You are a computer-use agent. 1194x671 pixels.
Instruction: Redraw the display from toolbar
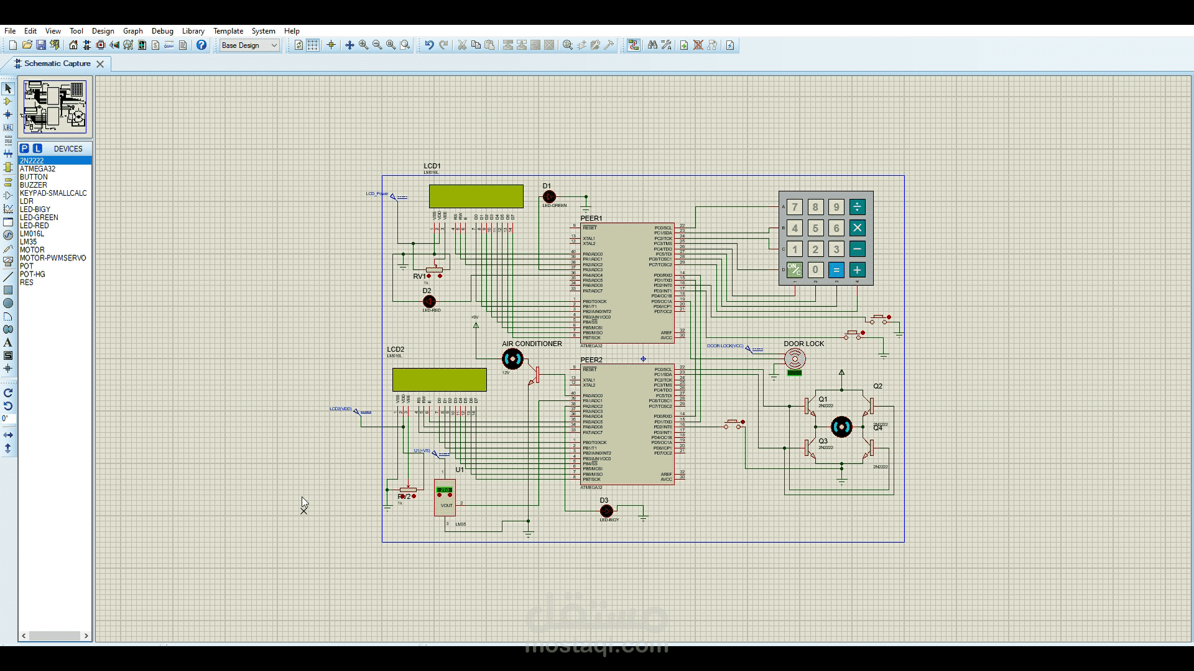click(x=299, y=45)
